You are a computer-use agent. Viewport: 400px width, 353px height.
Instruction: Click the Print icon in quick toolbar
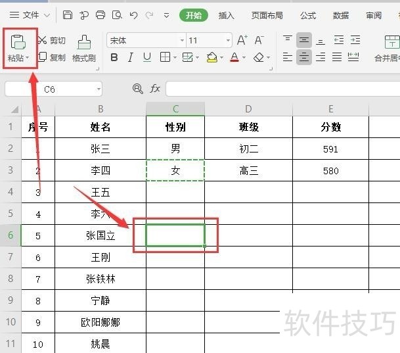tap(100, 15)
